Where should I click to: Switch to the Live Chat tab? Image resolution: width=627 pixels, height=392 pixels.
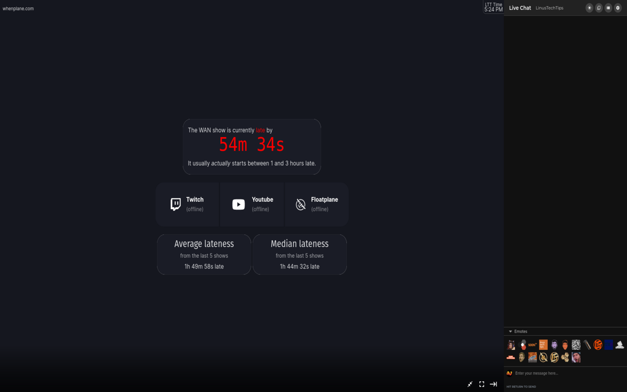point(520,8)
